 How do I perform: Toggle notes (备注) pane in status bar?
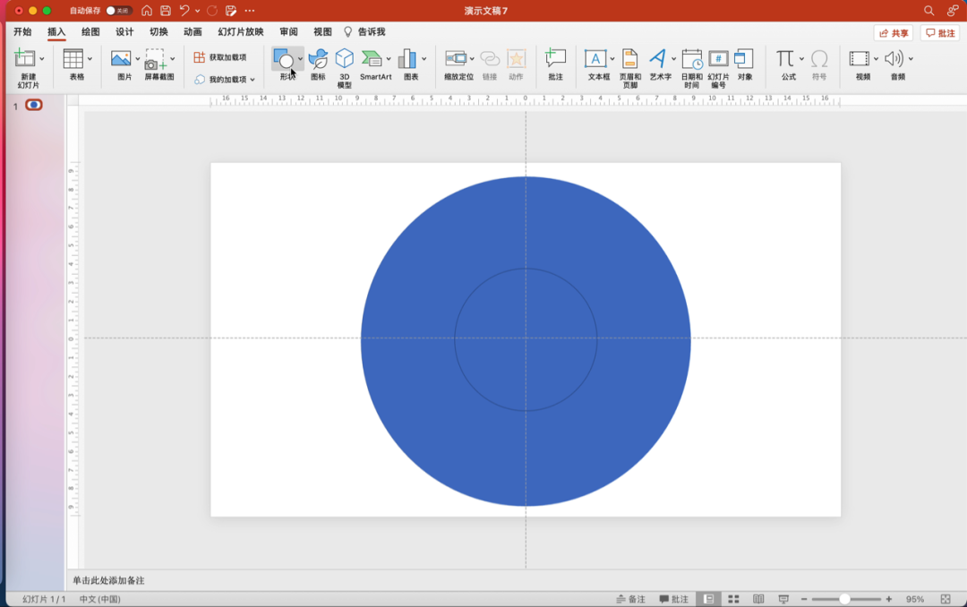[x=630, y=599]
